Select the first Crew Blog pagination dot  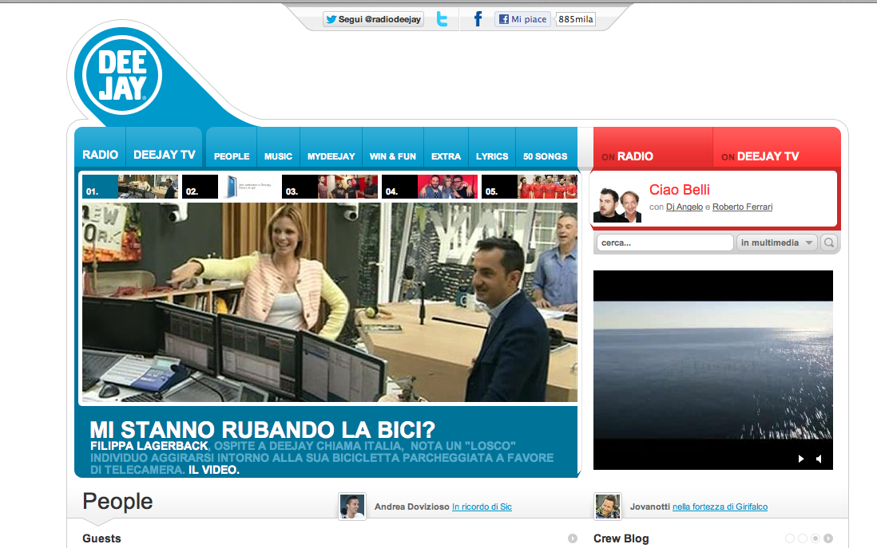[x=790, y=538]
